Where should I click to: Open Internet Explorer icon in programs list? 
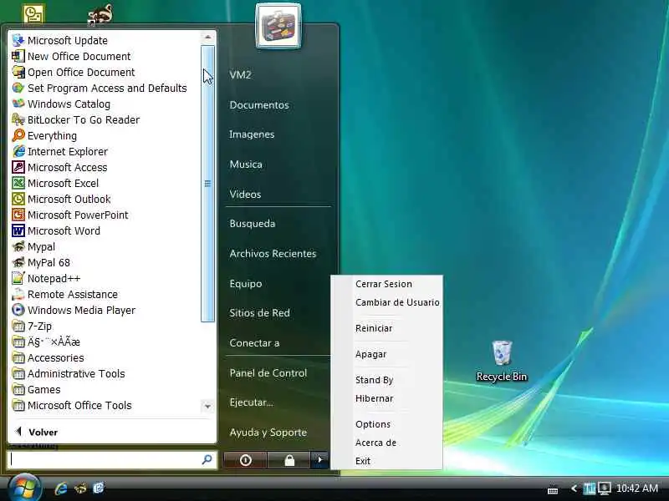coord(18,151)
